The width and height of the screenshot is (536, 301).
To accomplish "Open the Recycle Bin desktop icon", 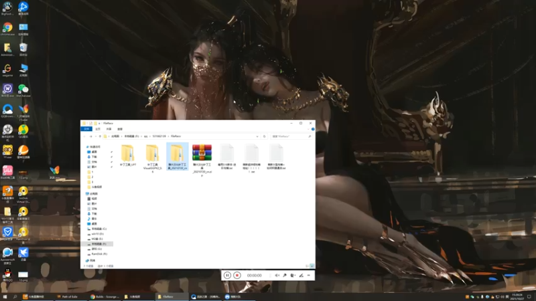I will [23, 49].
